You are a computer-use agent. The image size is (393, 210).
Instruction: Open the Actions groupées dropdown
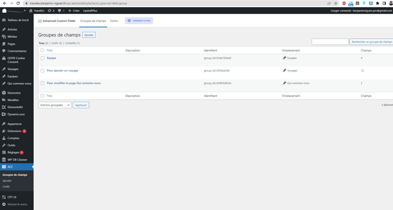55,105
